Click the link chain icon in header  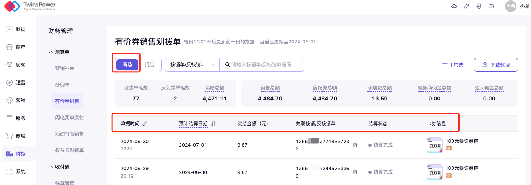point(466,6)
